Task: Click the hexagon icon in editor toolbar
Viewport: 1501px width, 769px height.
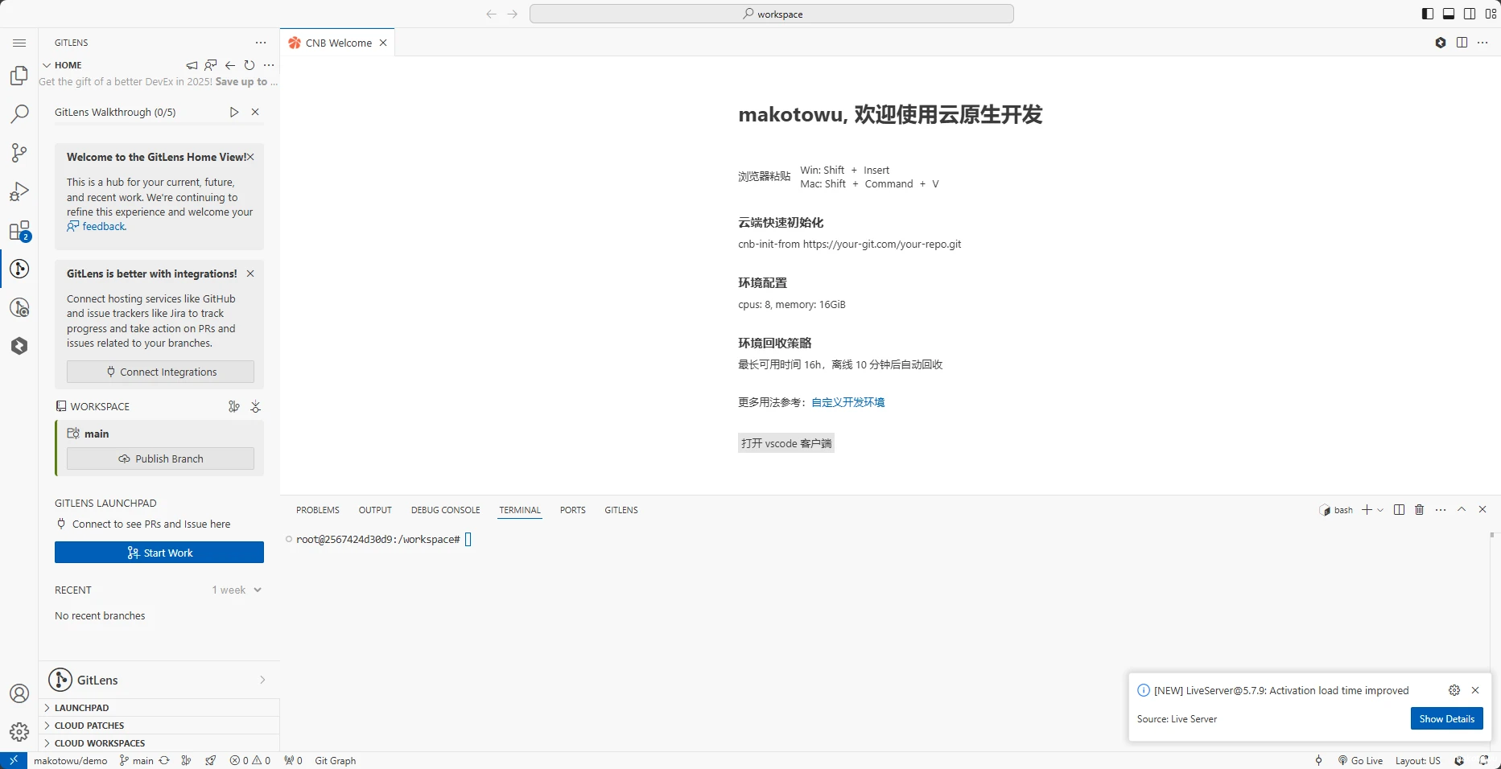Action: pos(1441,43)
